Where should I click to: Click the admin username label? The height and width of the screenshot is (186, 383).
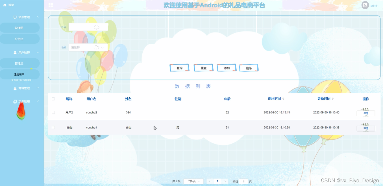click(374, 6)
